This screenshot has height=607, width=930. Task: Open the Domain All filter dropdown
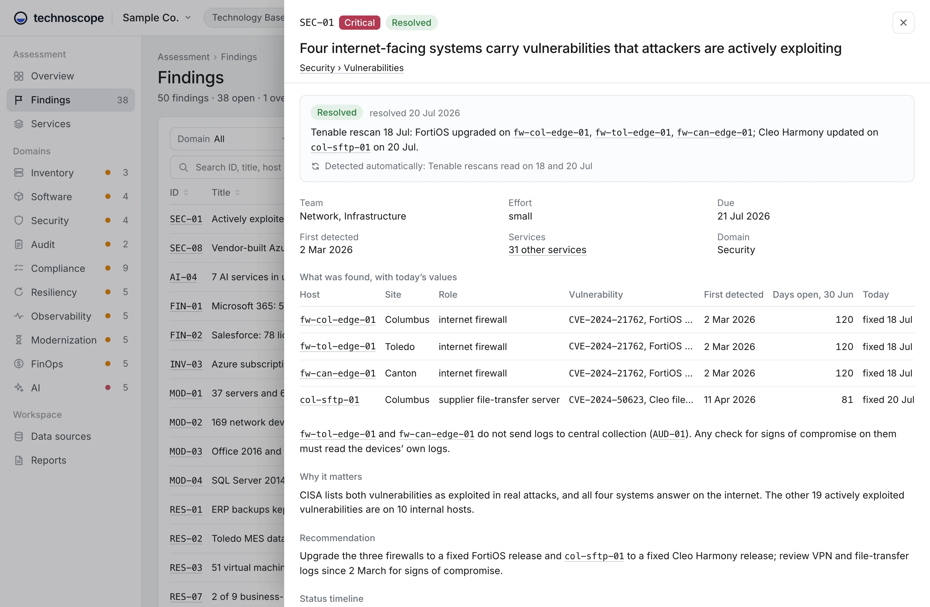click(x=227, y=139)
